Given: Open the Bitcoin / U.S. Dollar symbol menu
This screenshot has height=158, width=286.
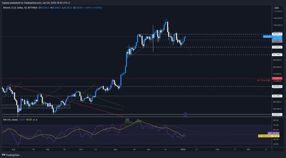Looking at the screenshot, I should [x=12, y=8].
